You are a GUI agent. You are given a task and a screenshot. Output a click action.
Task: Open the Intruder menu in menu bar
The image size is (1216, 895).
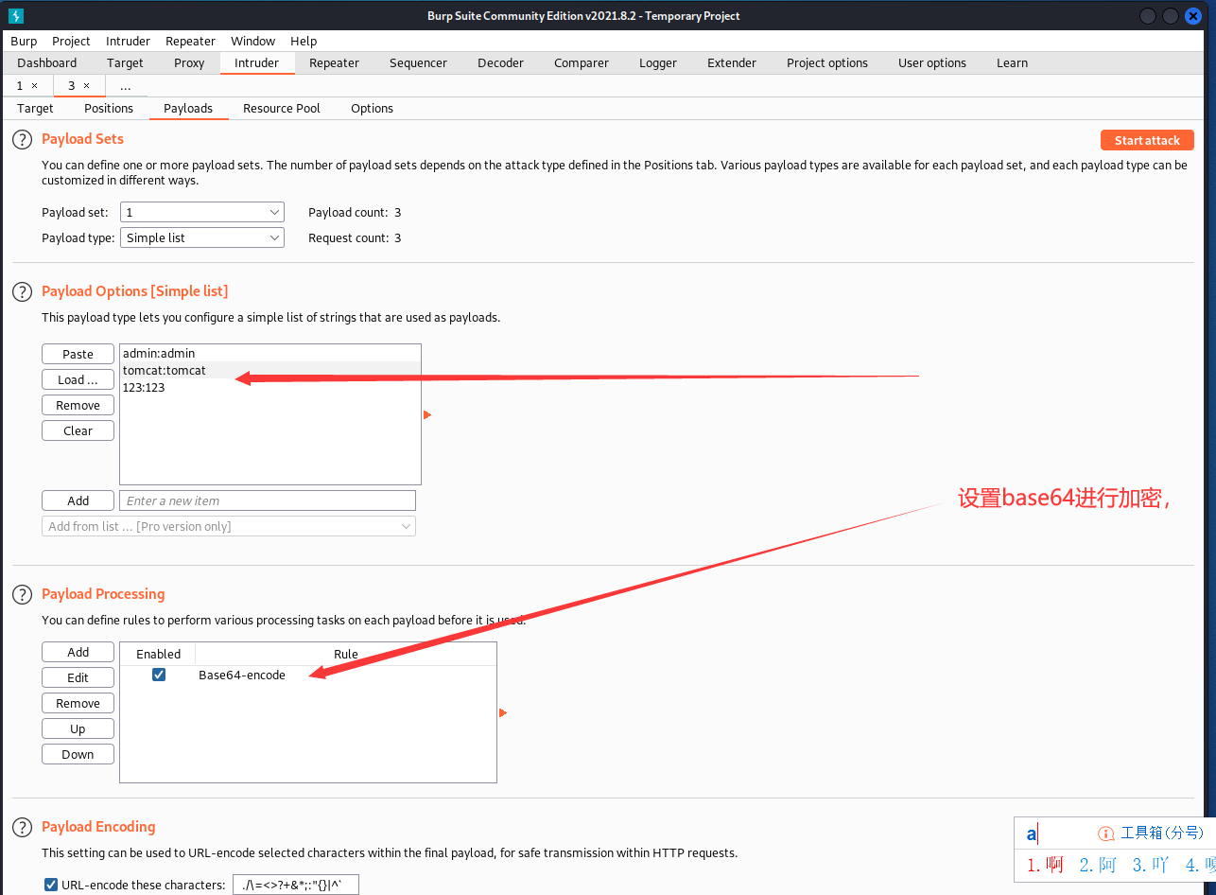point(128,41)
